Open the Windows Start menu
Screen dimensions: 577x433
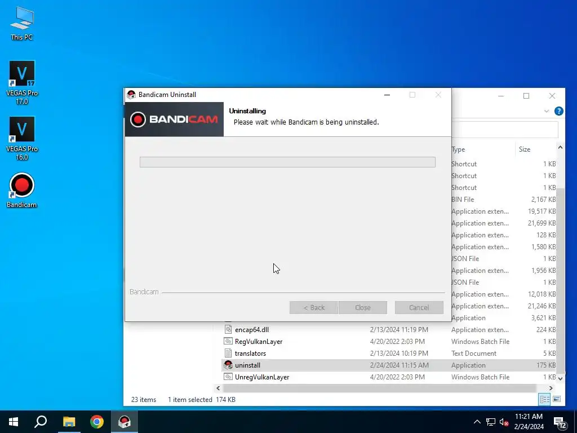coord(14,422)
